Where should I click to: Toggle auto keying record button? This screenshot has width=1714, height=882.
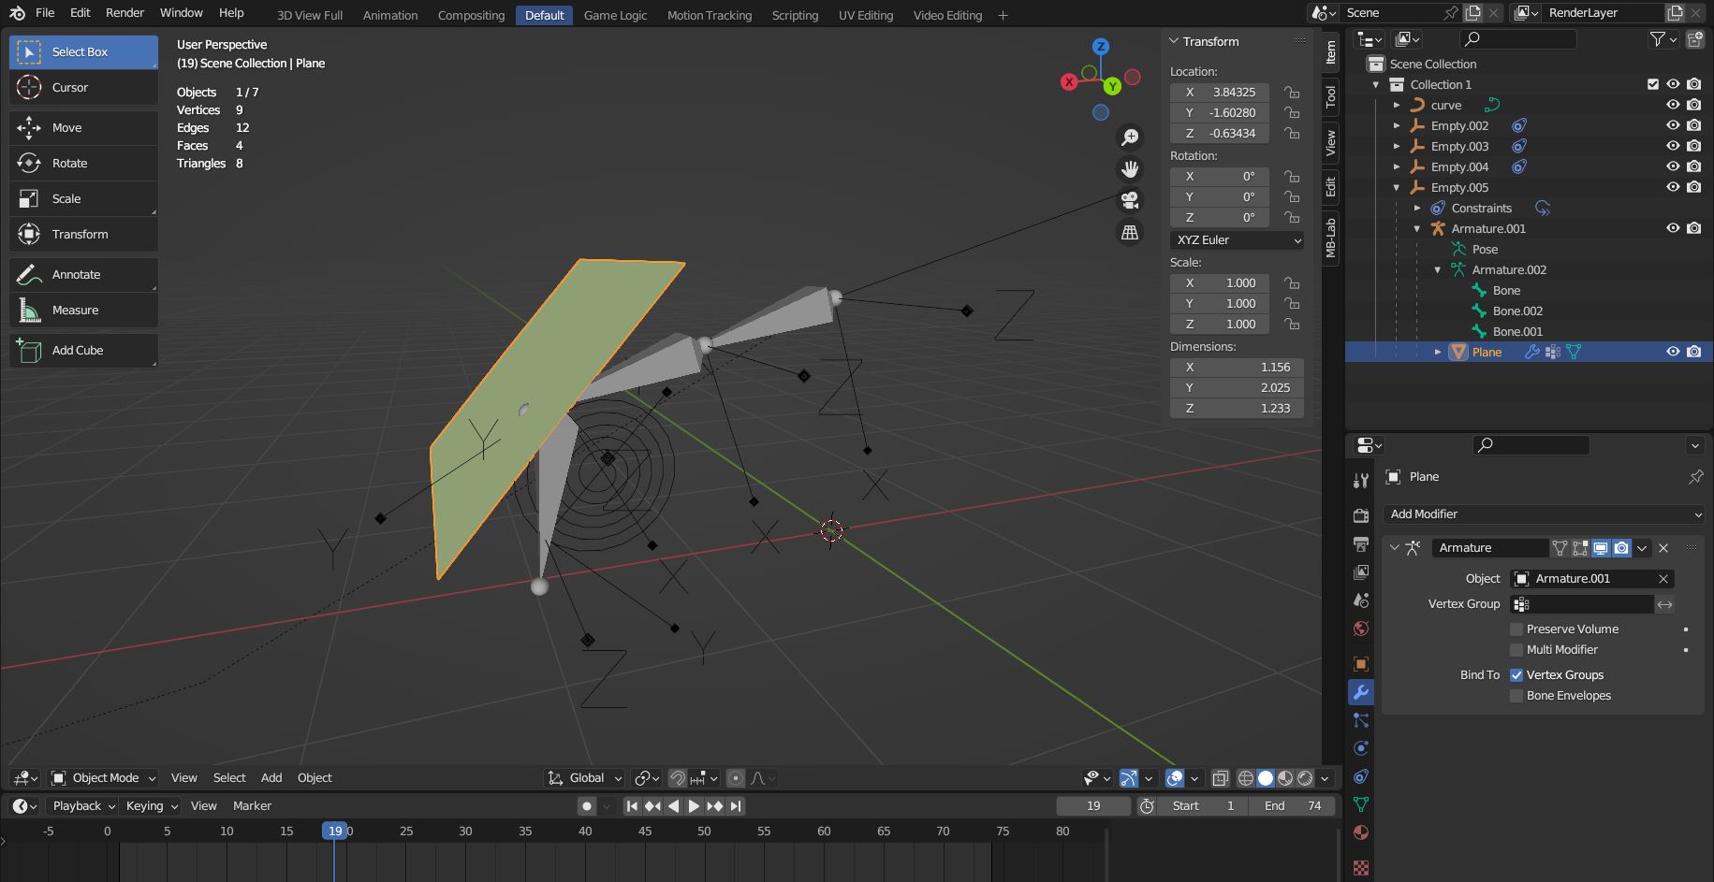tap(587, 805)
